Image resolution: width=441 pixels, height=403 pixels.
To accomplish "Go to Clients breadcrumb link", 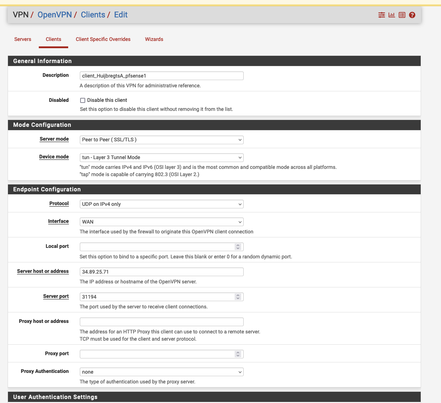I will coord(93,15).
